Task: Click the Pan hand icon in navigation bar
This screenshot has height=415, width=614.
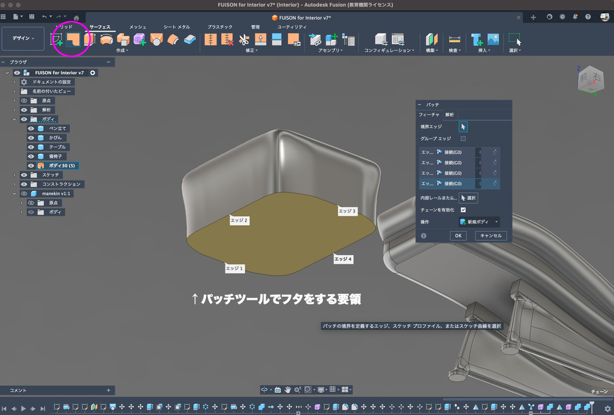Action: click(288, 389)
